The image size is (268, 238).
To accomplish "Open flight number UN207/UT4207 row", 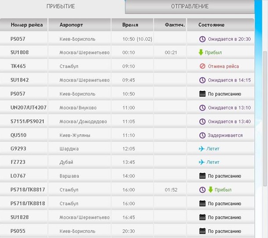I will point(29,108).
